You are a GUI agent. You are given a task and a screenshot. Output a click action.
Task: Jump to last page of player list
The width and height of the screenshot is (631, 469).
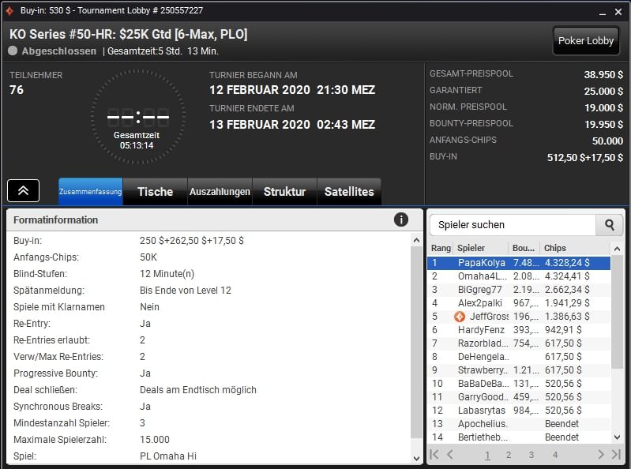pyautogui.click(x=616, y=455)
